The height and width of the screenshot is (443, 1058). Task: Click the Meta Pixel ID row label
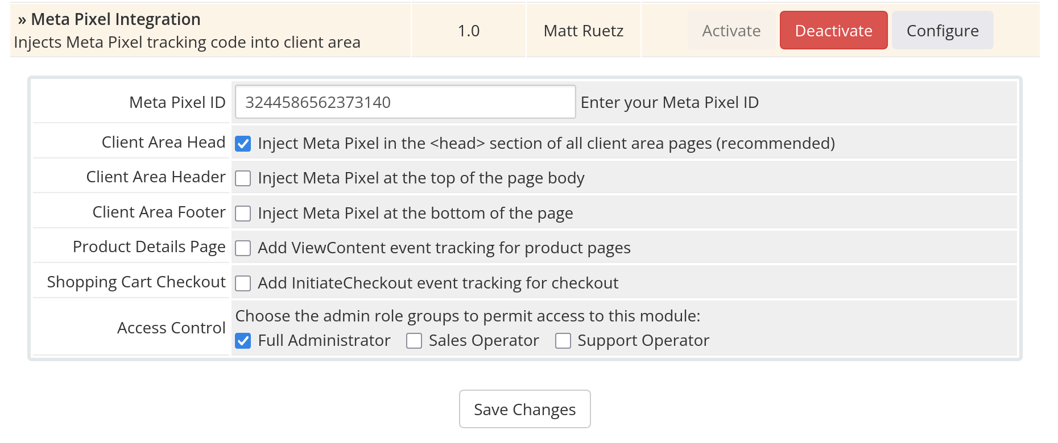point(177,102)
